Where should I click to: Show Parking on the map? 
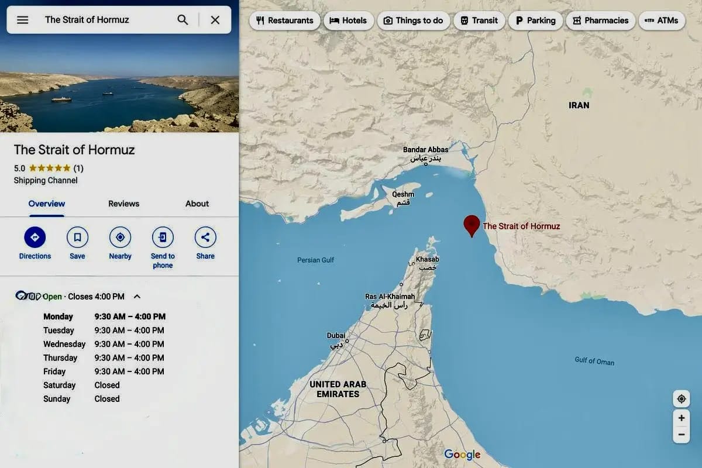535,20
